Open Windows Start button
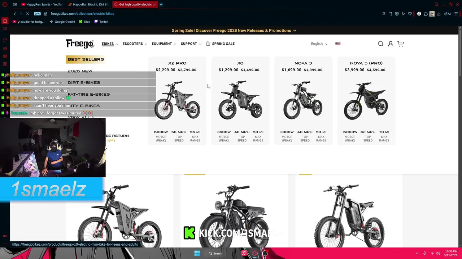462x259 pixels. tap(197, 253)
